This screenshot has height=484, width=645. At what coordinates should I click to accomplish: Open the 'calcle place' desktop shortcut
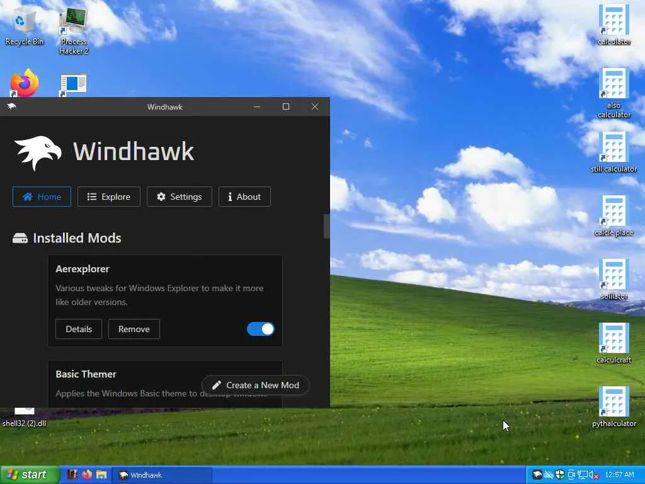pyautogui.click(x=614, y=216)
